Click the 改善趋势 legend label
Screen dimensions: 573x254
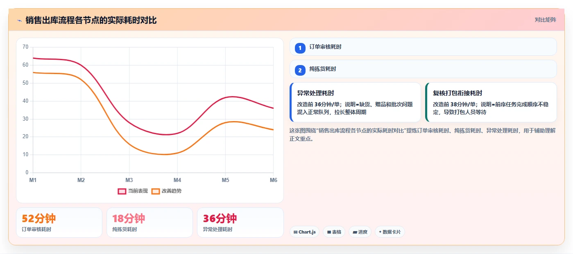pyautogui.click(x=172, y=191)
